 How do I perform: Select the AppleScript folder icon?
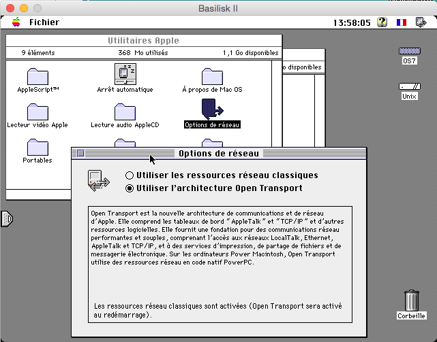37,76
